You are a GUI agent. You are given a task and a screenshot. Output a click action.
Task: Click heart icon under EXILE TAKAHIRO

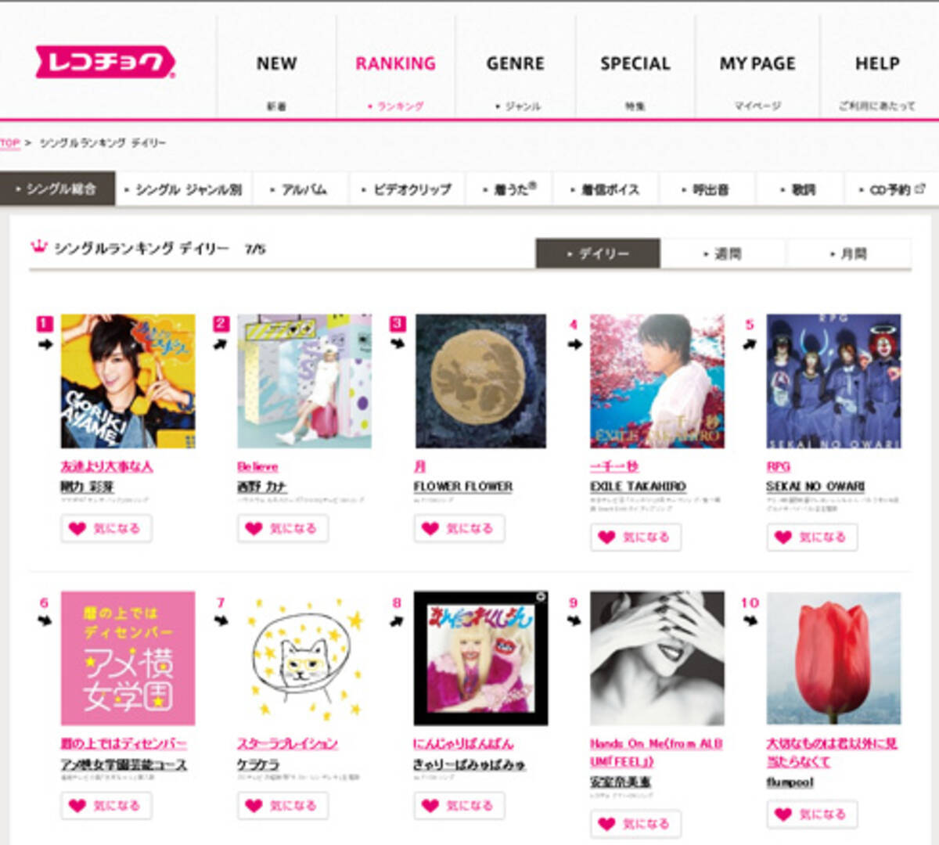tap(606, 537)
